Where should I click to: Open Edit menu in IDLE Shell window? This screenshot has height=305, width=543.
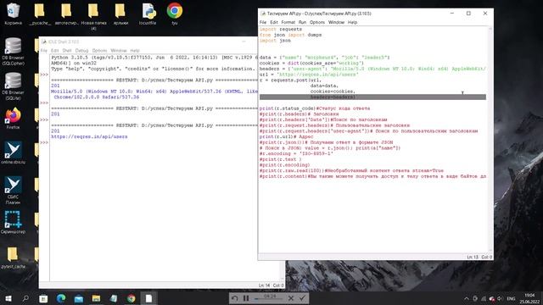pyautogui.click(x=54, y=51)
